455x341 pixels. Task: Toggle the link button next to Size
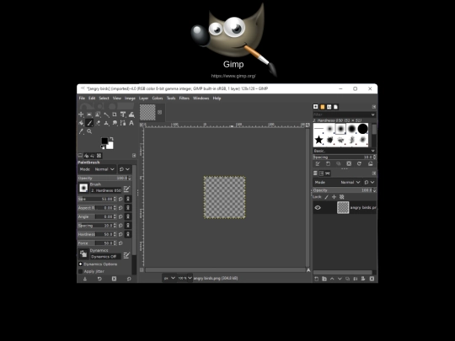128,199
